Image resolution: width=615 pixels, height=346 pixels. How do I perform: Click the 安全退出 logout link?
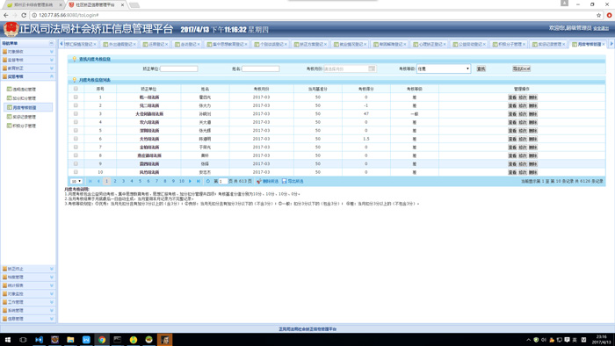600,28
